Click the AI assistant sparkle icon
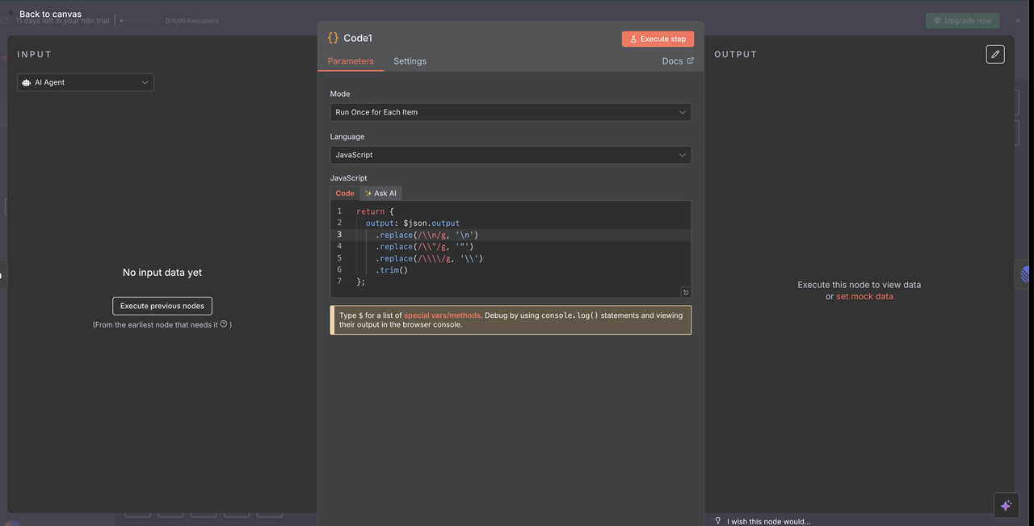This screenshot has height=526, width=1034. [x=1006, y=505]
